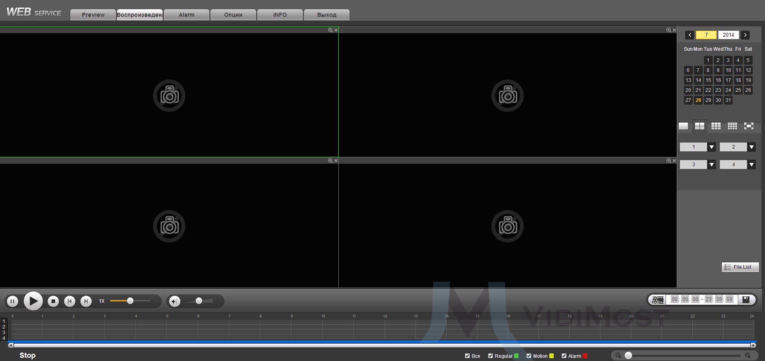Pause playback with the pause icon
The width and height of the screenshot is (765, 361).
(x=12, y=301)
